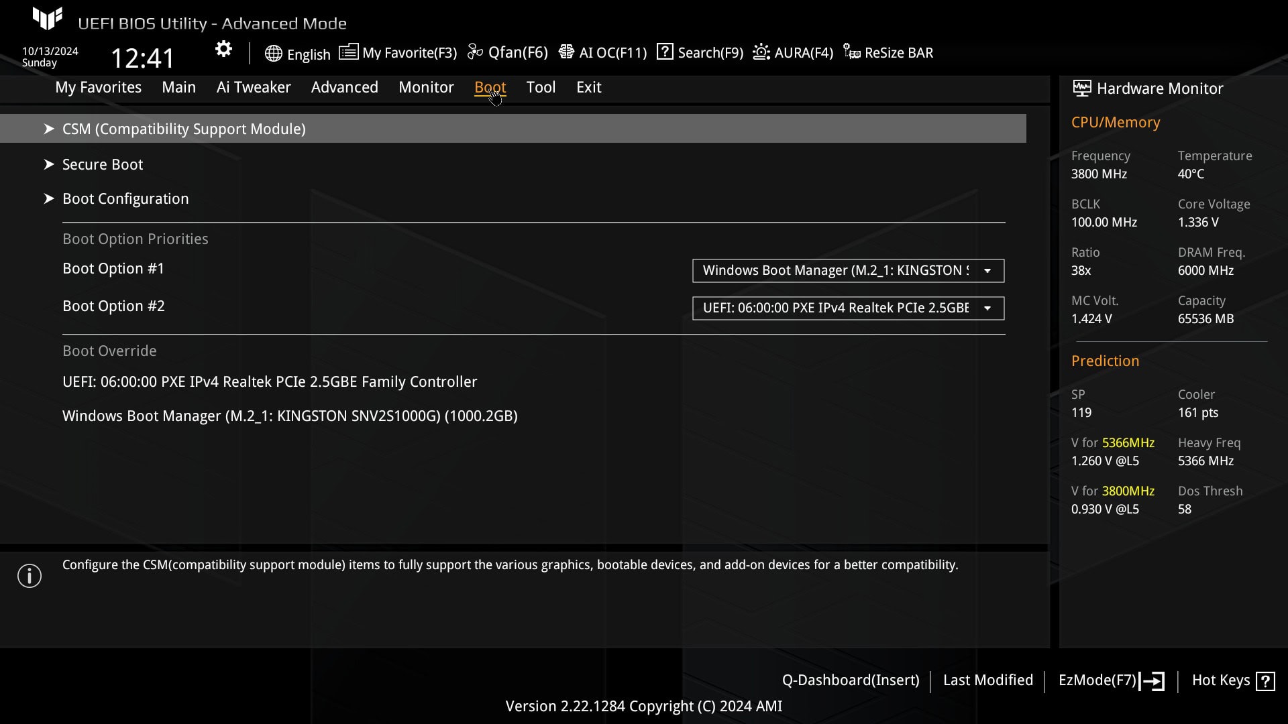
Task: Click the globe language icon
Action: click(x=273, y=54)
